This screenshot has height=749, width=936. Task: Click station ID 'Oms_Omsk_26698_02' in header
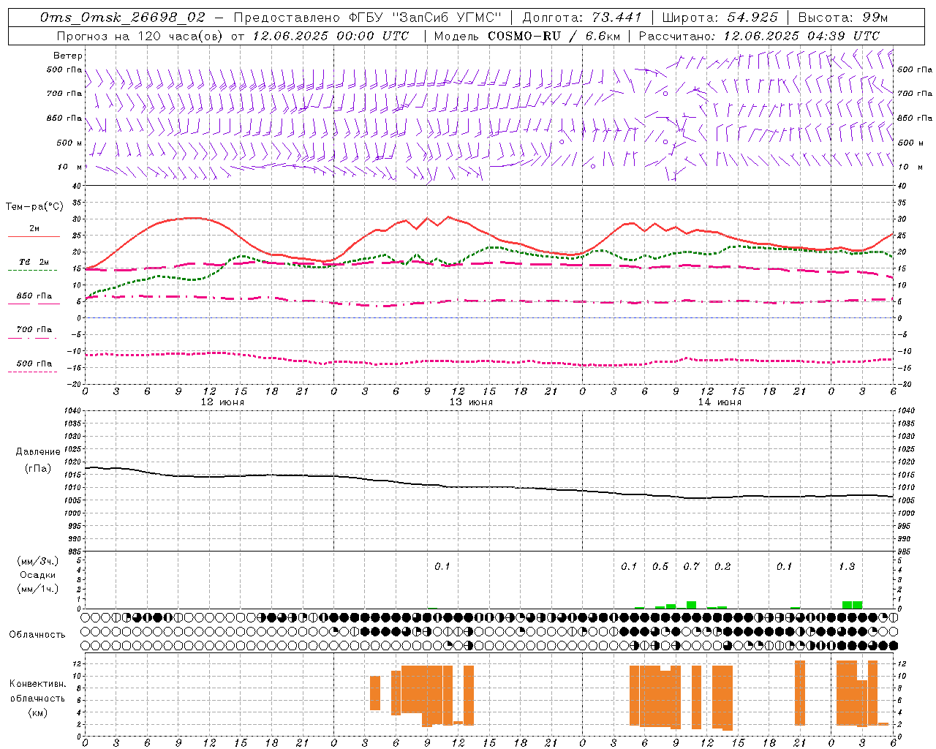click(x=122, y=18)
